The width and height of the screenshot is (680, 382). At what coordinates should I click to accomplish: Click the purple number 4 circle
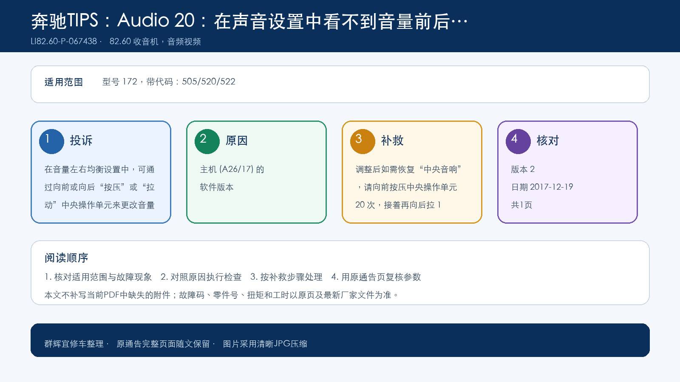[518, 141]
